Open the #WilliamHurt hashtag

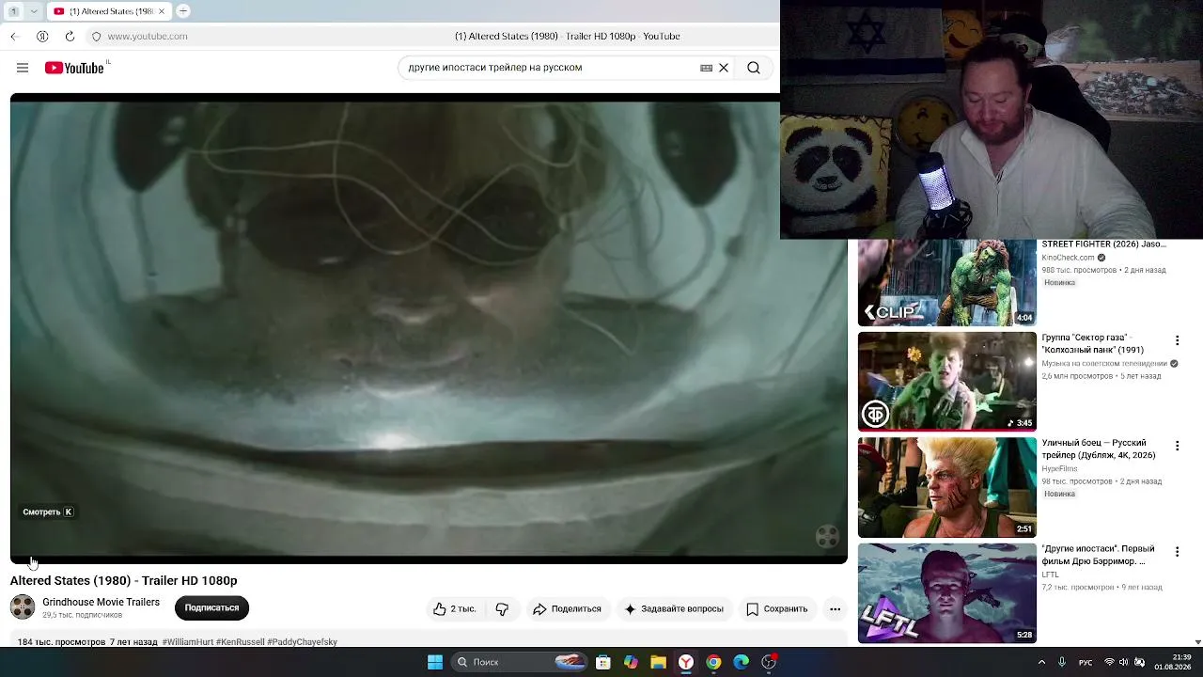pos(188,642)
